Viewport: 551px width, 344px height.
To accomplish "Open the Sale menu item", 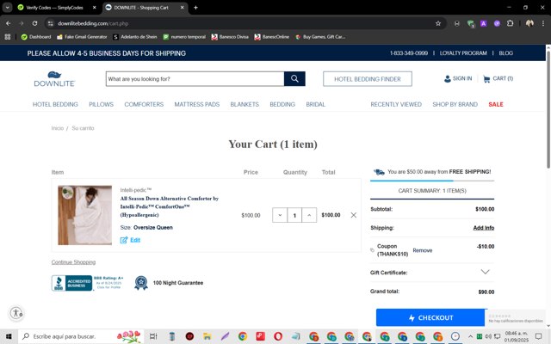I will (496, 104).
